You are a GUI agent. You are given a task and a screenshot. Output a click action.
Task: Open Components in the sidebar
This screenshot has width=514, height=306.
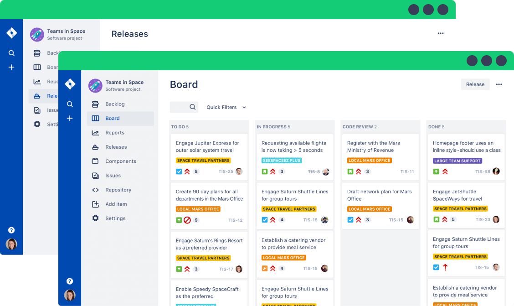(x=120, y=161)
